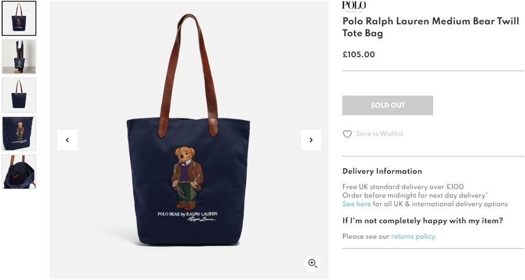Click the not completely happy with my item heading

423,221
